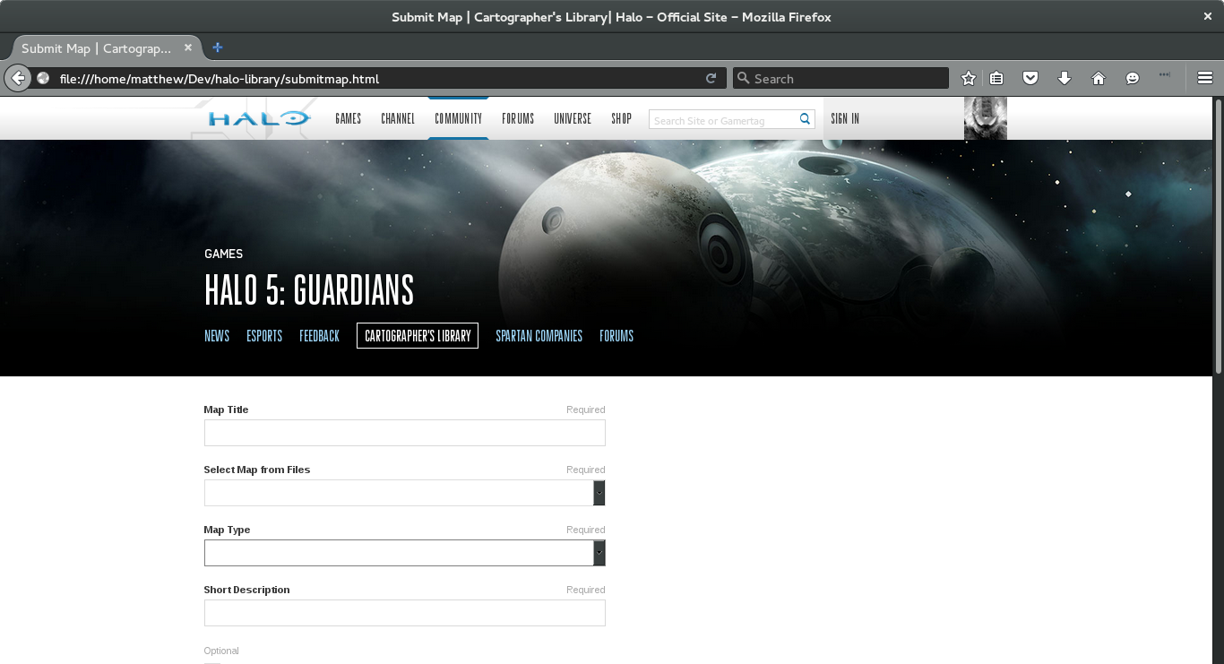Go to the Feedback sub-tab
Image resolution: width=1224 pixels, height=664 pixels.
(x=319, y=336)
